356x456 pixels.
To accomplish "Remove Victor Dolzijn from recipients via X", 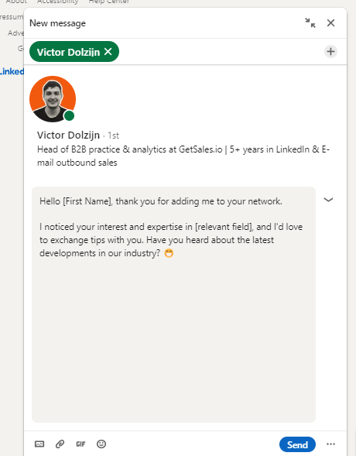I will 108,52.
